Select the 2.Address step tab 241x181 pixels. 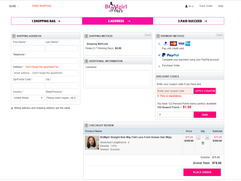[118, 21]
